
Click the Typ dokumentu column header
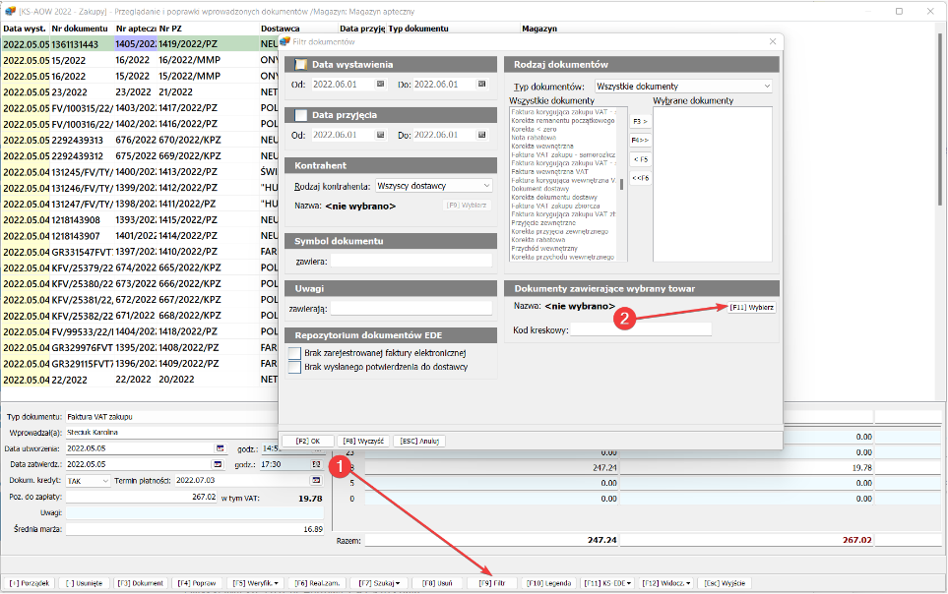418,29
